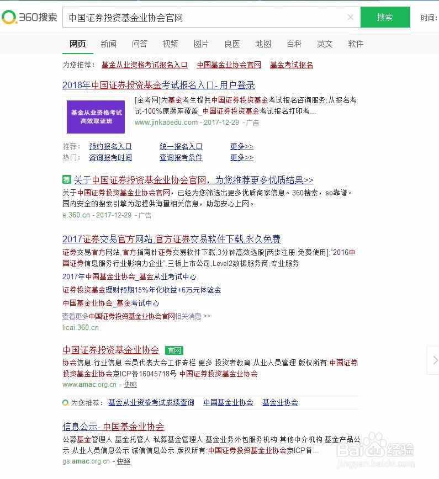
Task: Click the green 搜索 button
Action: 385,17
